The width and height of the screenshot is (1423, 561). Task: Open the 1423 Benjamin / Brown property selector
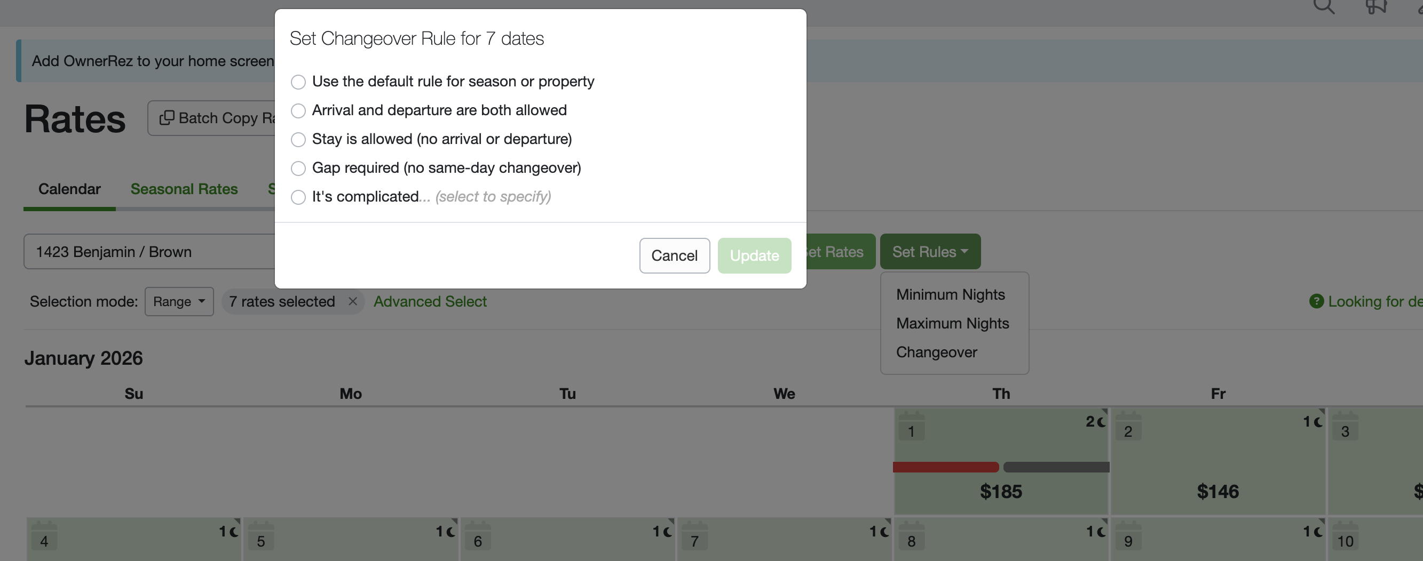[x=149, y=252]
